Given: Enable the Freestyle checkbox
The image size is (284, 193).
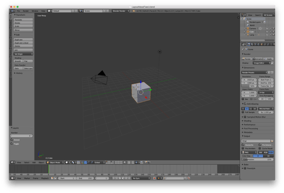Looking at the screenshot, I should pos(245,168).
